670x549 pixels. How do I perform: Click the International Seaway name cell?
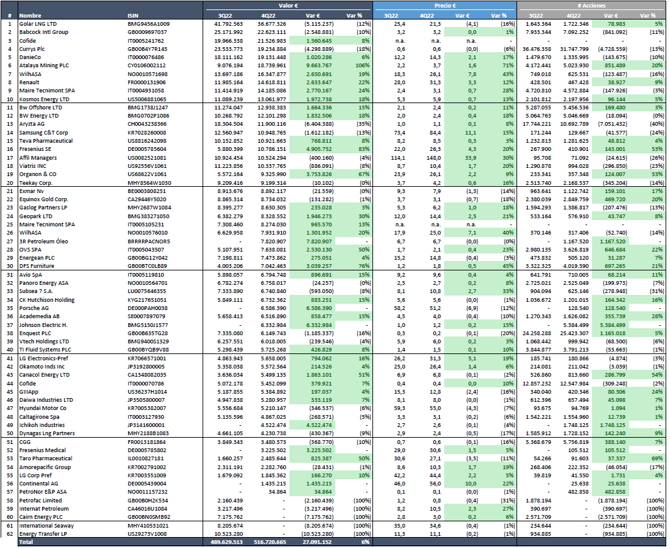pyautogui.click(x=46, y=525)
